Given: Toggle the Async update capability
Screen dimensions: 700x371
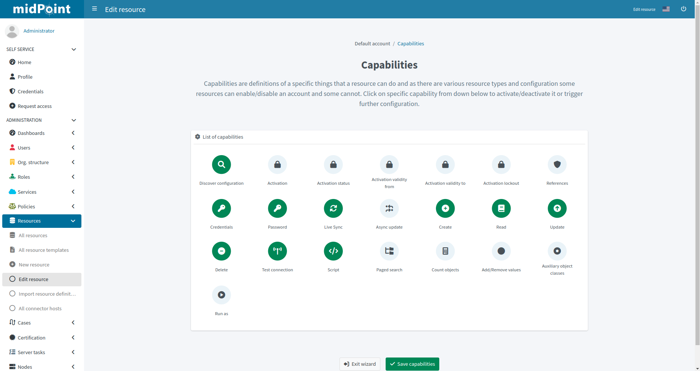Looking at the screenshot, I should tap(389, 208).
